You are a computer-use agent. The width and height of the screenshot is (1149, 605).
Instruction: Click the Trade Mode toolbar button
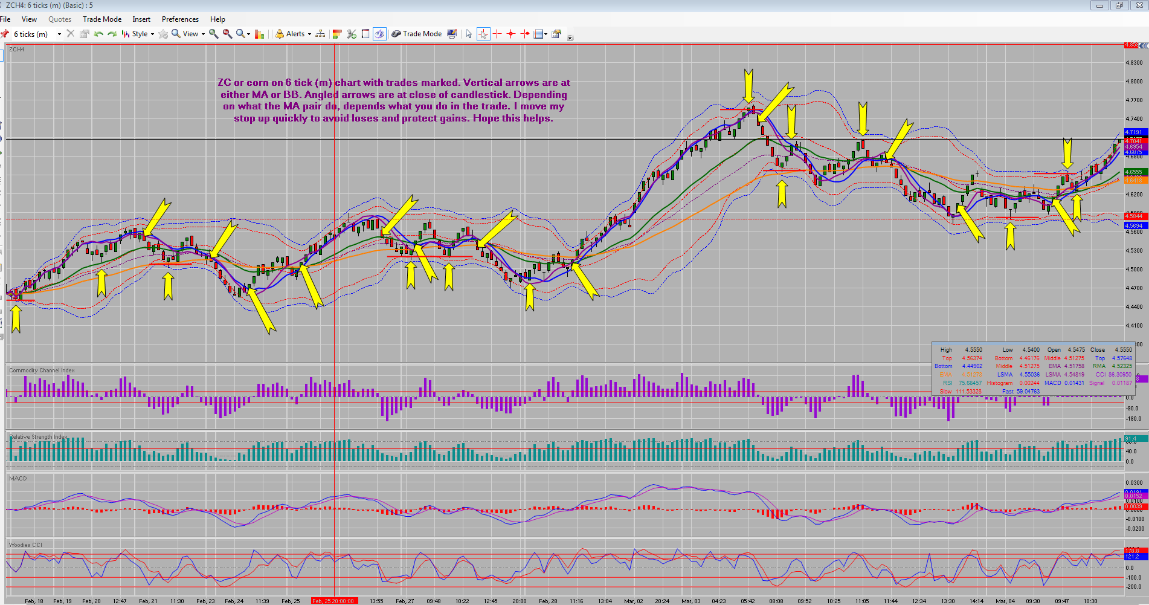(417, 34)
